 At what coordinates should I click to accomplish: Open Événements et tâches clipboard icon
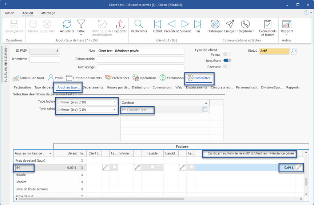(x=267, y=24)
